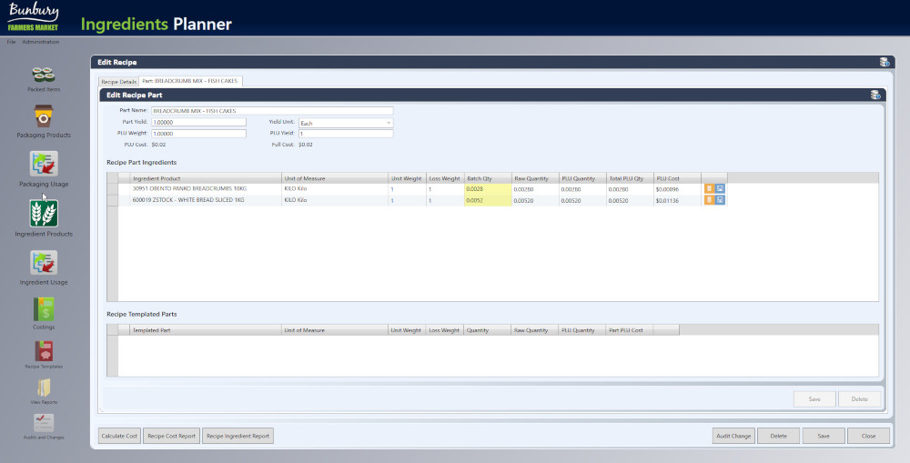Click the Part Name input field
This screenshot has height=463, width=910.
pos(271,111)
